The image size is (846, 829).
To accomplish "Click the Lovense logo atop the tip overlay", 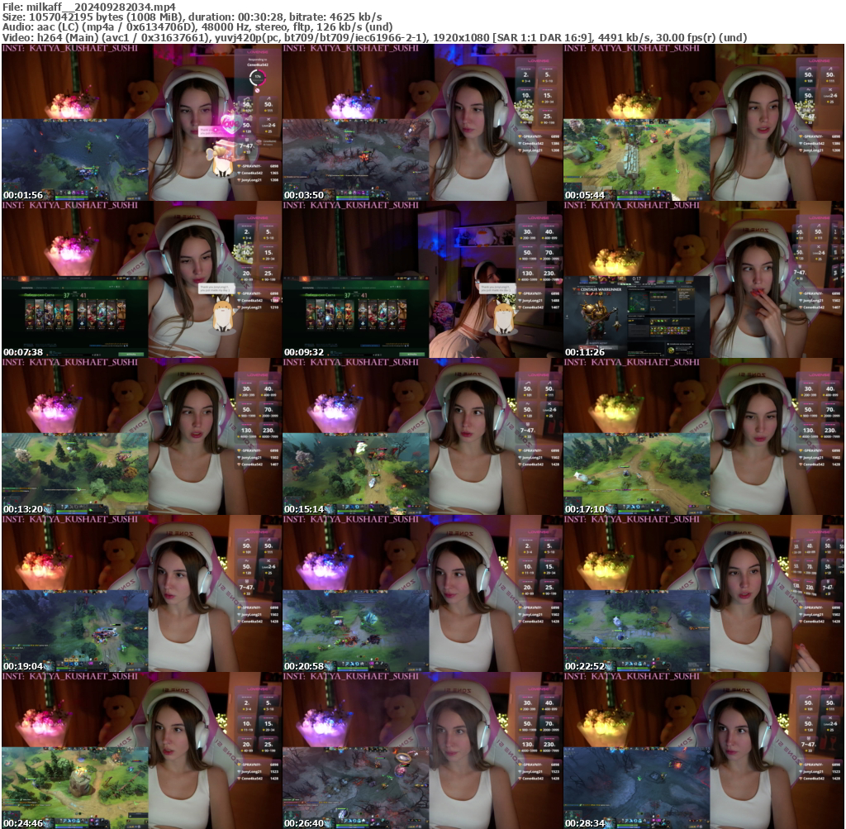I will click(257, 51).
